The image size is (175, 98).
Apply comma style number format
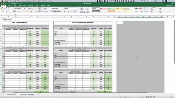[x=71, y=11]
